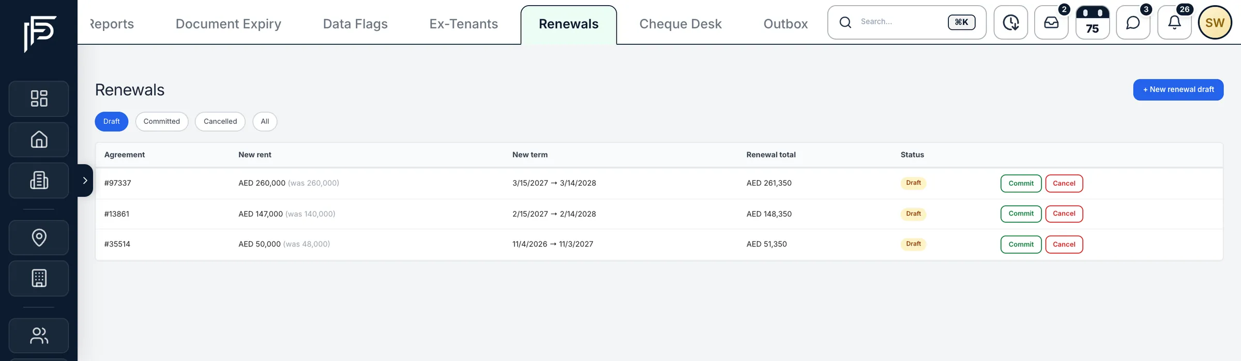
Task: Commit renewal for agreement #97337
Action: (x=1021, y=184)
